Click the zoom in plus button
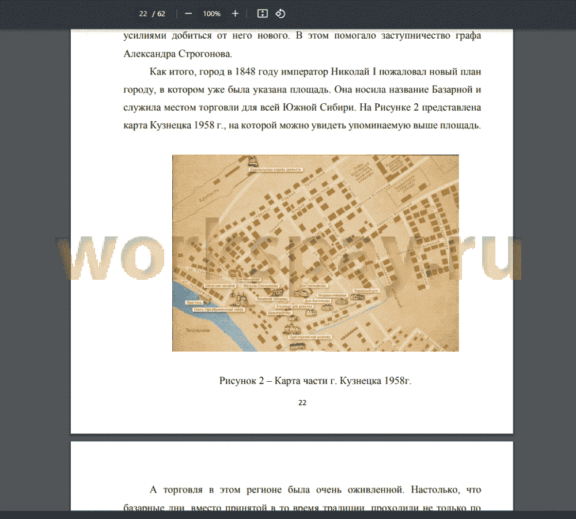Image resolution: width=576 pixels, height=519 pixels. click(235, 14)
